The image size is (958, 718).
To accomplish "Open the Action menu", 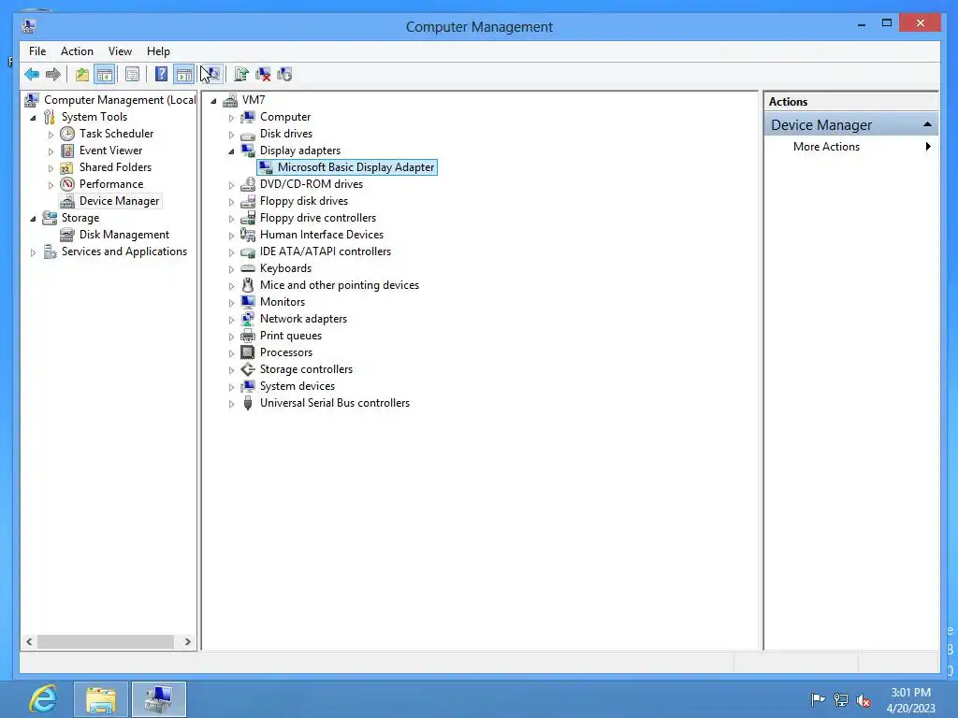I will coord(77,51).
